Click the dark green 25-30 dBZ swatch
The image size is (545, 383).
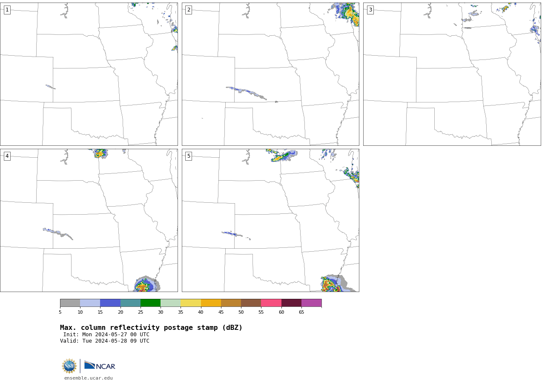[x=150, y=303]
